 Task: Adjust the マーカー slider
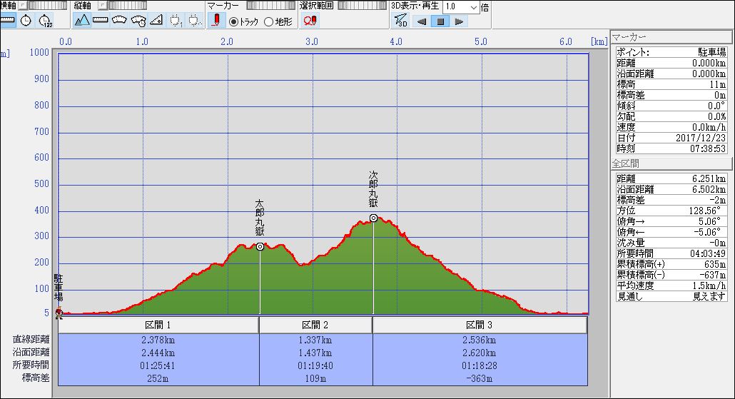270,6
